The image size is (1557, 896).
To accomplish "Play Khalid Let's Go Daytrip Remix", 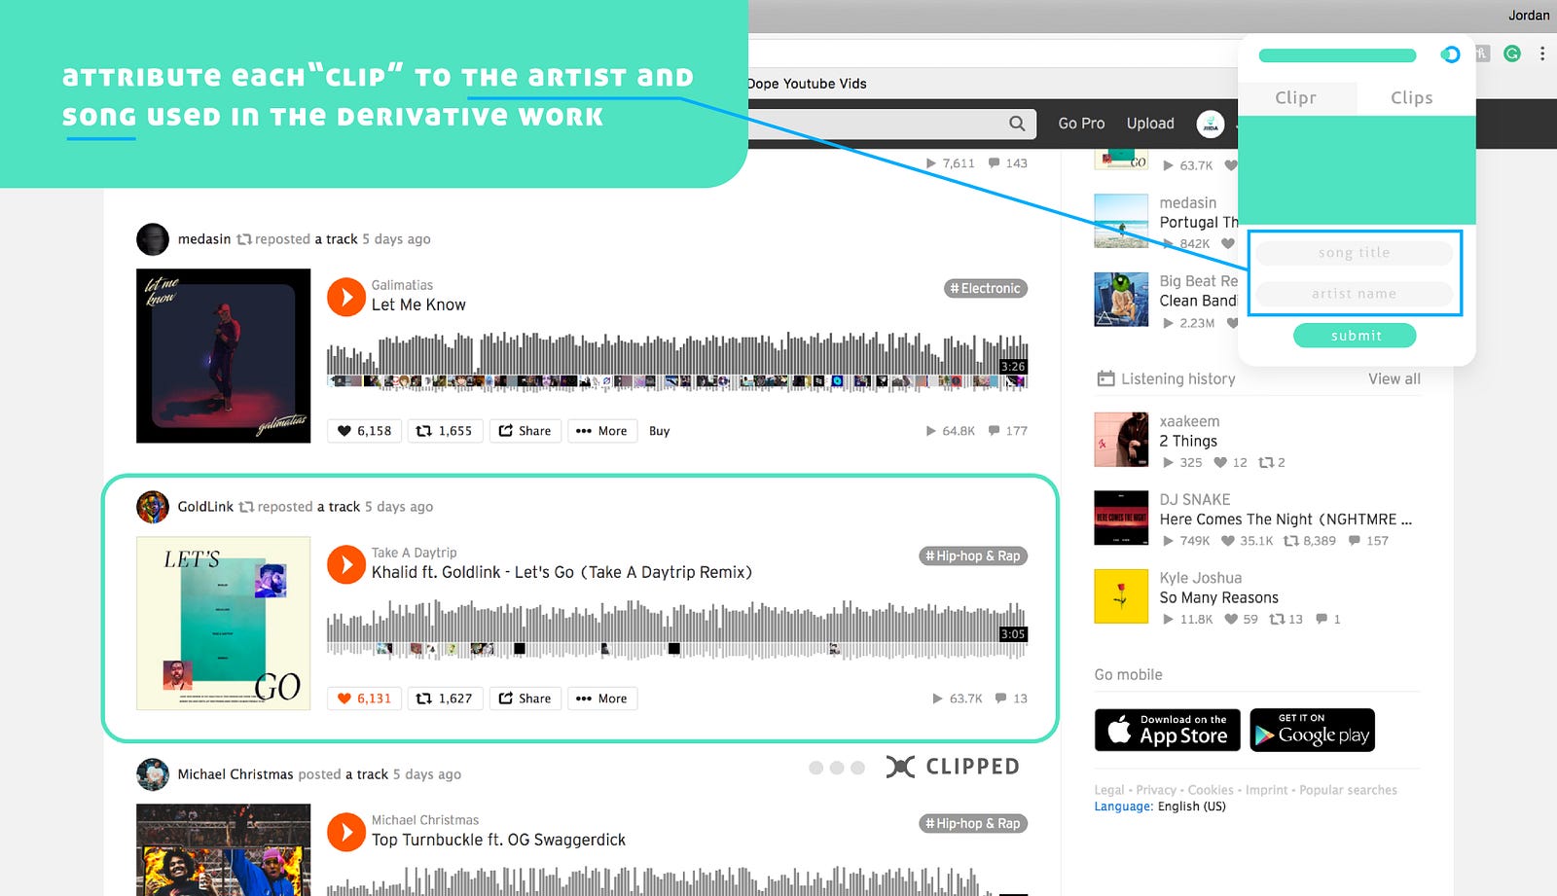I will pyautogui.click(x=345, y=564).
